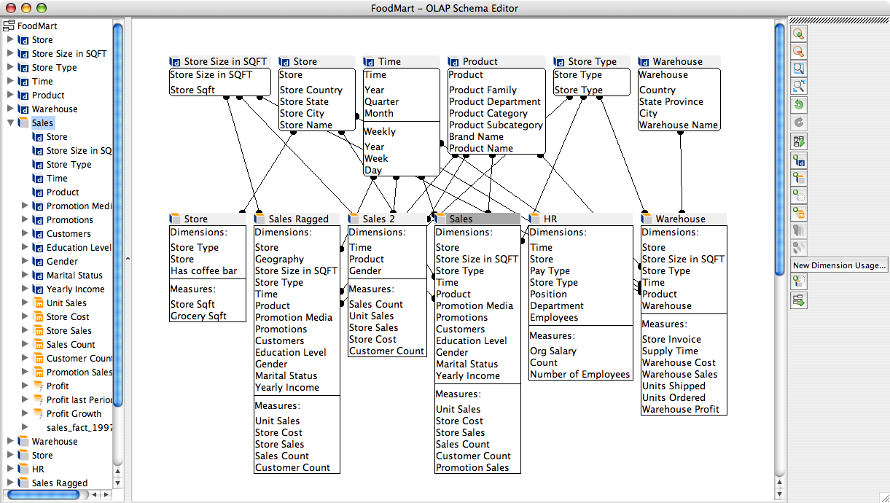Viewport: 890px width, 503px height.
Task: Click the Store Type dimension icon under FoodMart
Action: click(23, 68)
